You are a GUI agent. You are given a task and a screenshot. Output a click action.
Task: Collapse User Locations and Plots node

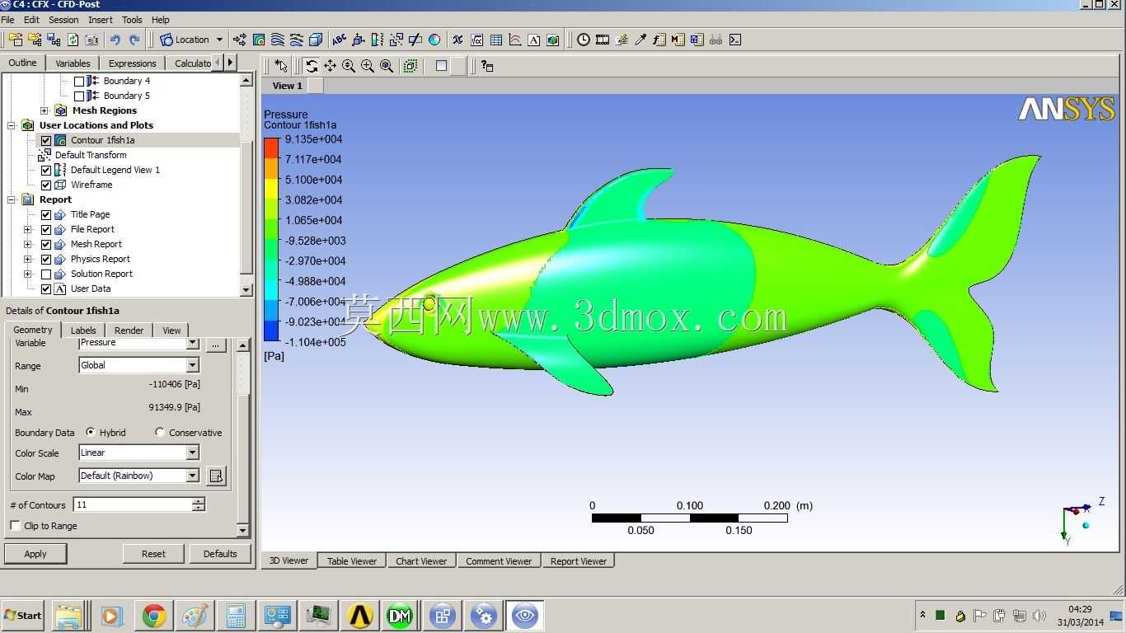(x=12, y=125)
